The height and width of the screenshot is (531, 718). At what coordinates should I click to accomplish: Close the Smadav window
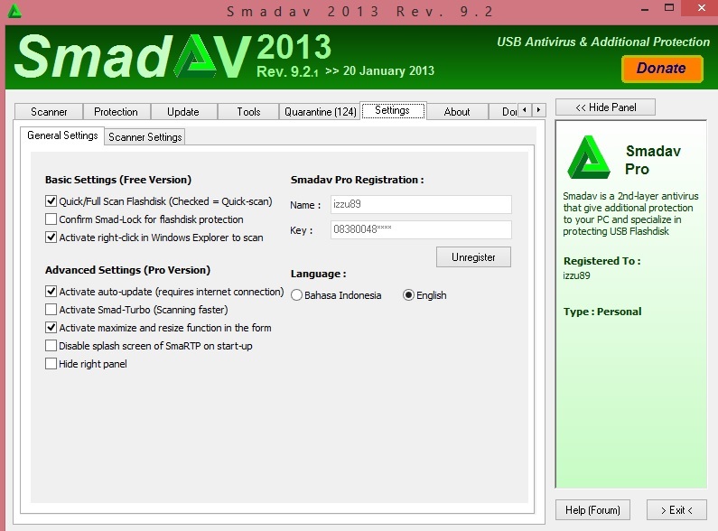pyautogui.click(x=701, y=8)
